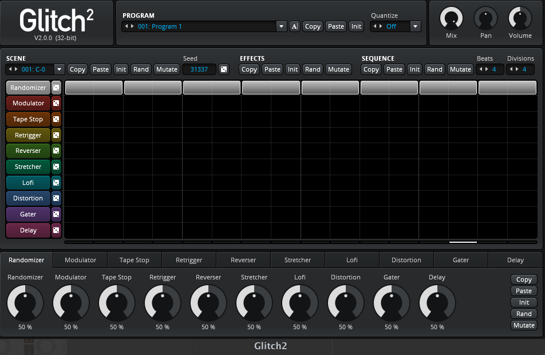Click the Sequence Rand button

(435, 69)
